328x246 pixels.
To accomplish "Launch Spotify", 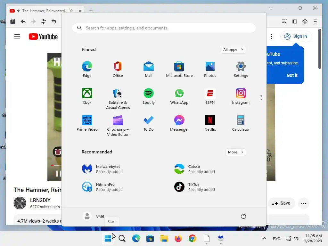I will [x=149, y=96].
